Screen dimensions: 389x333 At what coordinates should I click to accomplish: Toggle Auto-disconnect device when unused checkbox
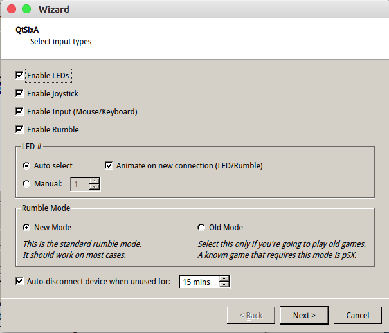[x=19, y=281]
